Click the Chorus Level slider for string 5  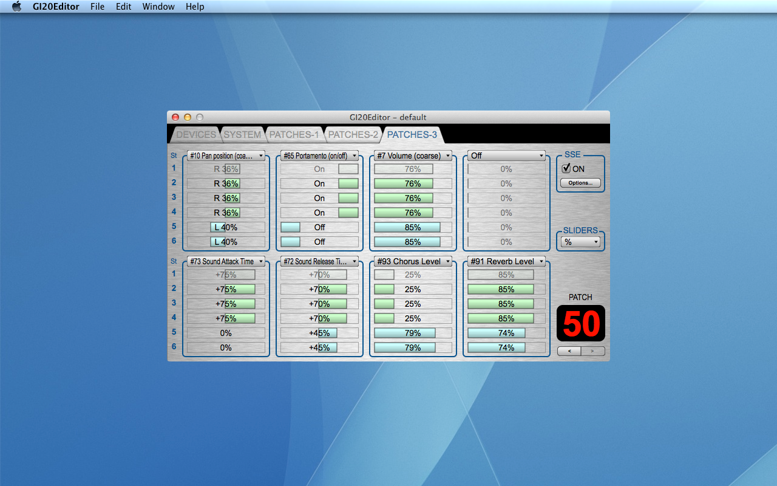[413, 333]
